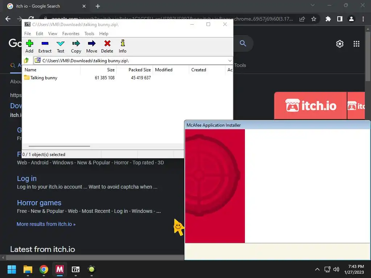Open Chrome three-dot menu
Image resolution: width=371 pixels, height=278 pixels.
[x=363, y=19]
